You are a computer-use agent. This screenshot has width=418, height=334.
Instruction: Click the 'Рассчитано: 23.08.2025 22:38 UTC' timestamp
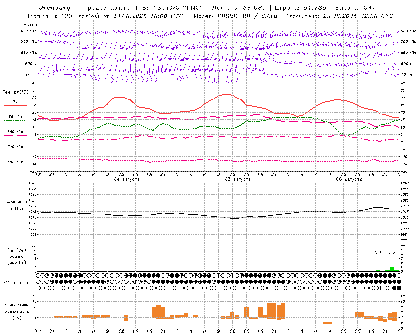[x=339, y=16]
